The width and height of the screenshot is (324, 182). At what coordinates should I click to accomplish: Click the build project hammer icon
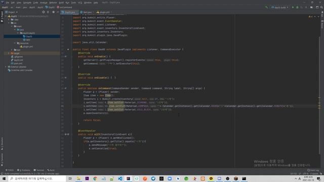coord(267,7)
